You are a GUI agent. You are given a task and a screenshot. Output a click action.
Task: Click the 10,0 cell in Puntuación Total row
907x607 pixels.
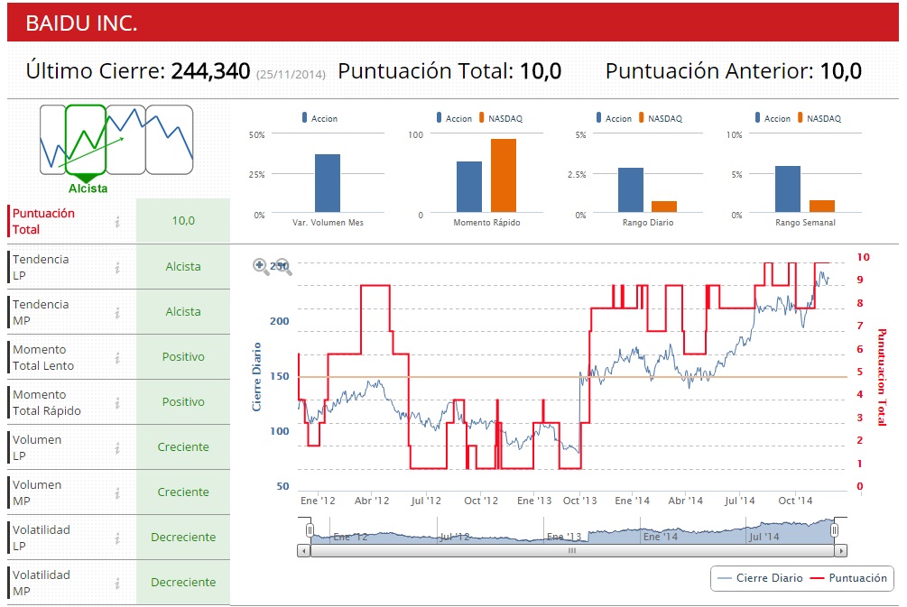183,221
